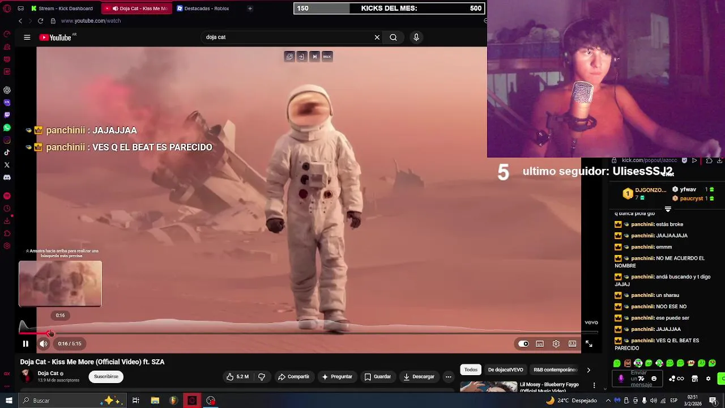Open Windows Start menu
725x408 pixels.
pos(8,401)
